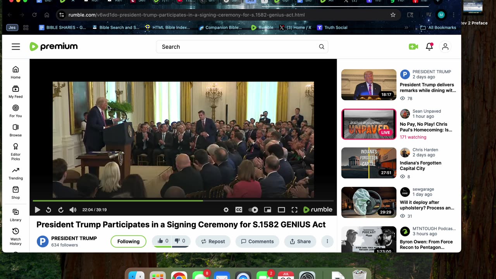Open Library in sidebar

(x=15, y=215)
